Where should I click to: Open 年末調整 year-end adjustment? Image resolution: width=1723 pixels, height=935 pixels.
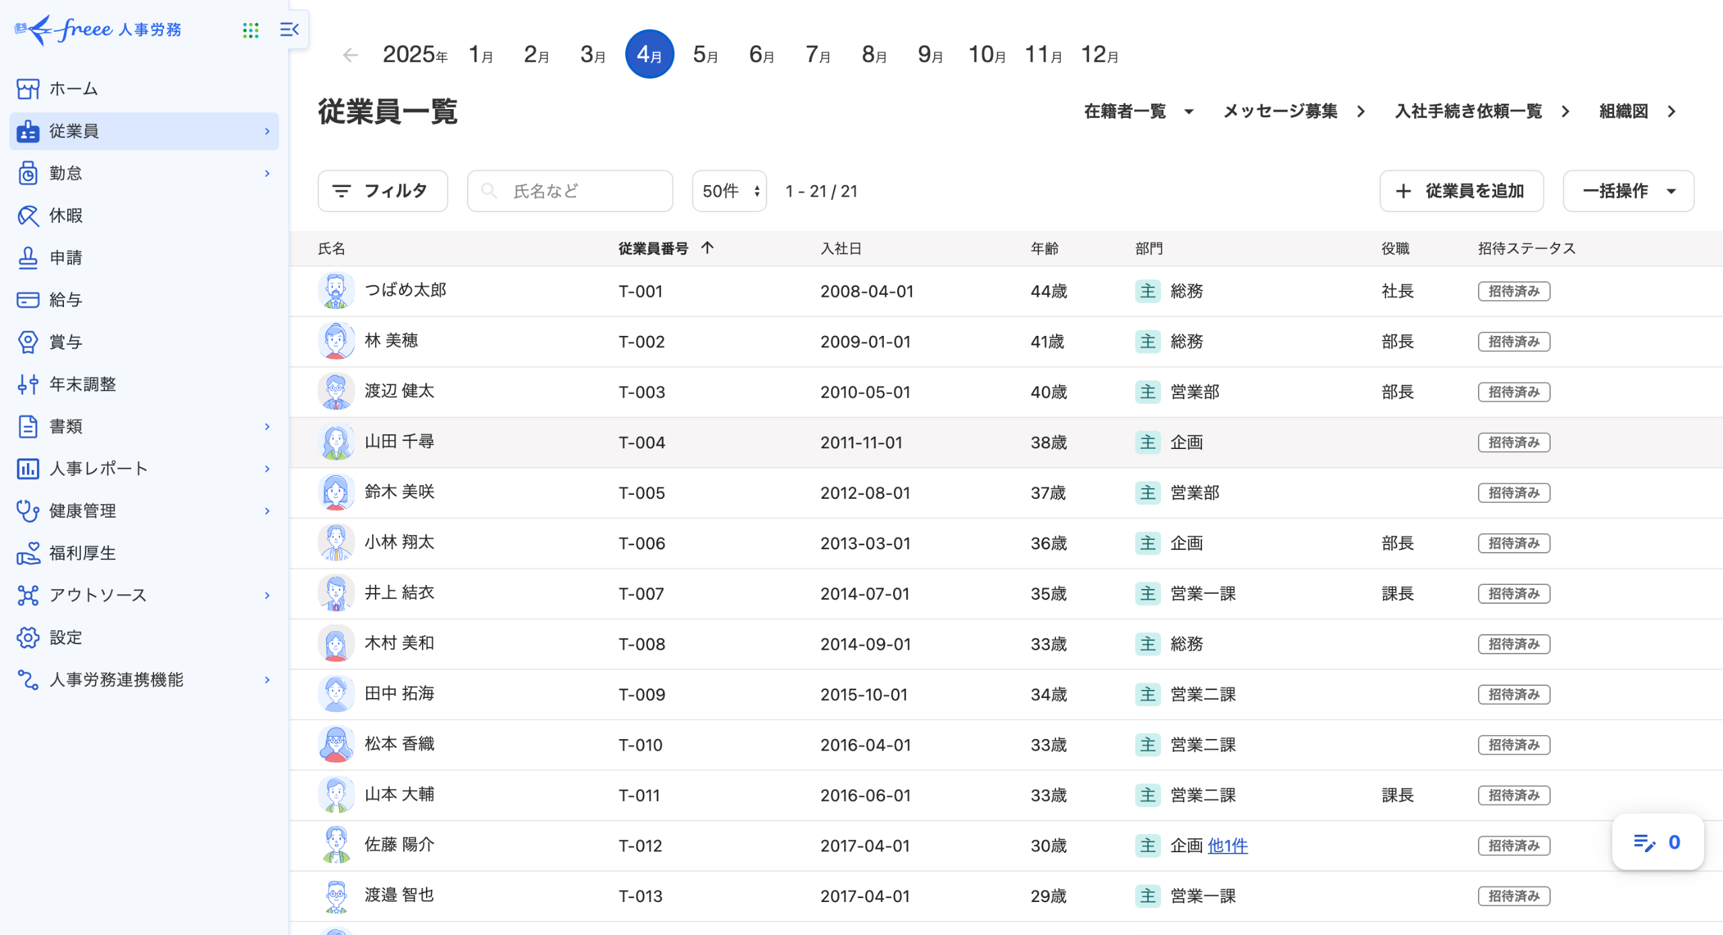click(82, 384)
